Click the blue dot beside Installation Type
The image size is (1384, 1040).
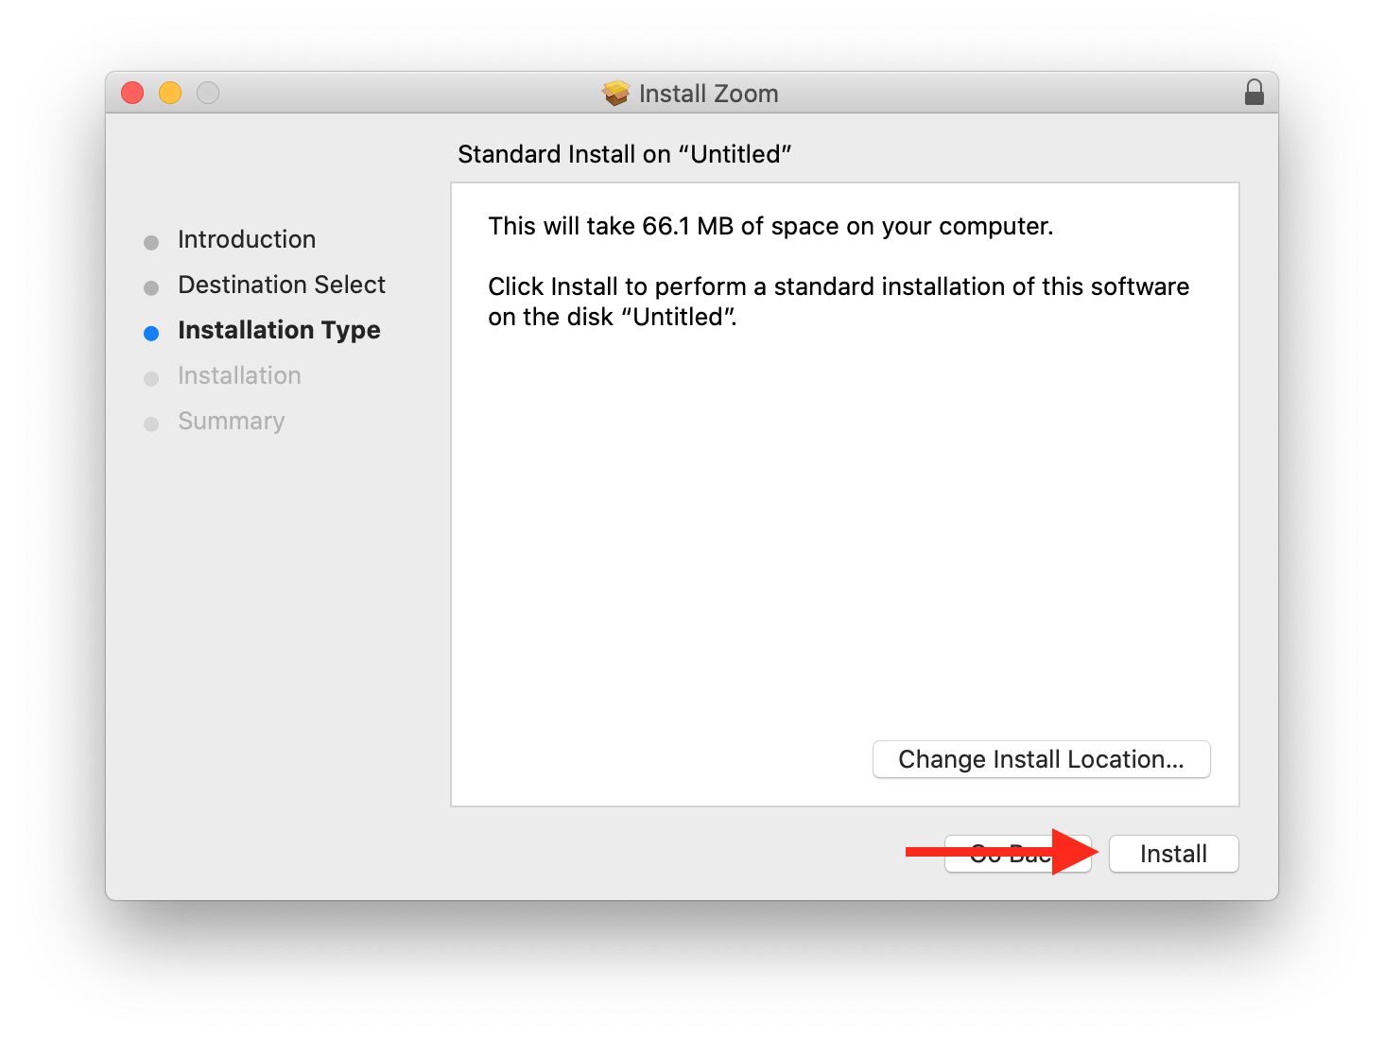[151, 332]
